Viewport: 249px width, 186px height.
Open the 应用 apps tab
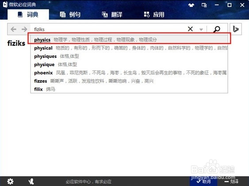[x=154, y=15]
